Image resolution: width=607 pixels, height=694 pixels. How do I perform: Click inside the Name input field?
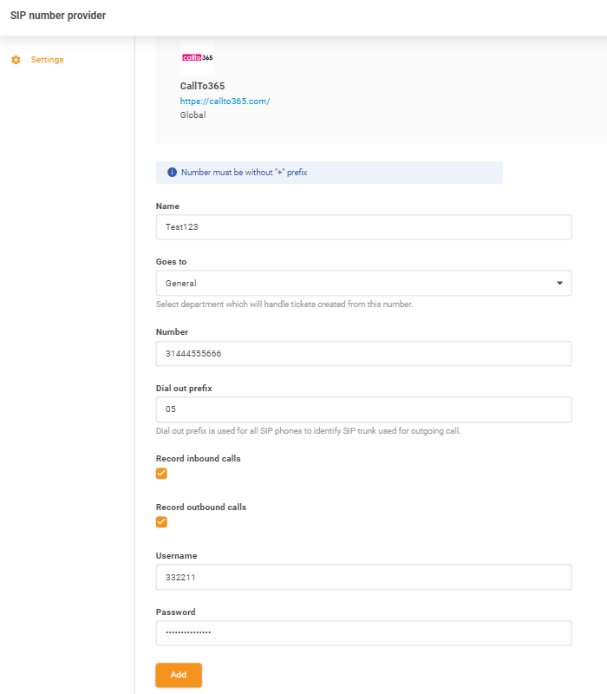(x=362, y=226)
